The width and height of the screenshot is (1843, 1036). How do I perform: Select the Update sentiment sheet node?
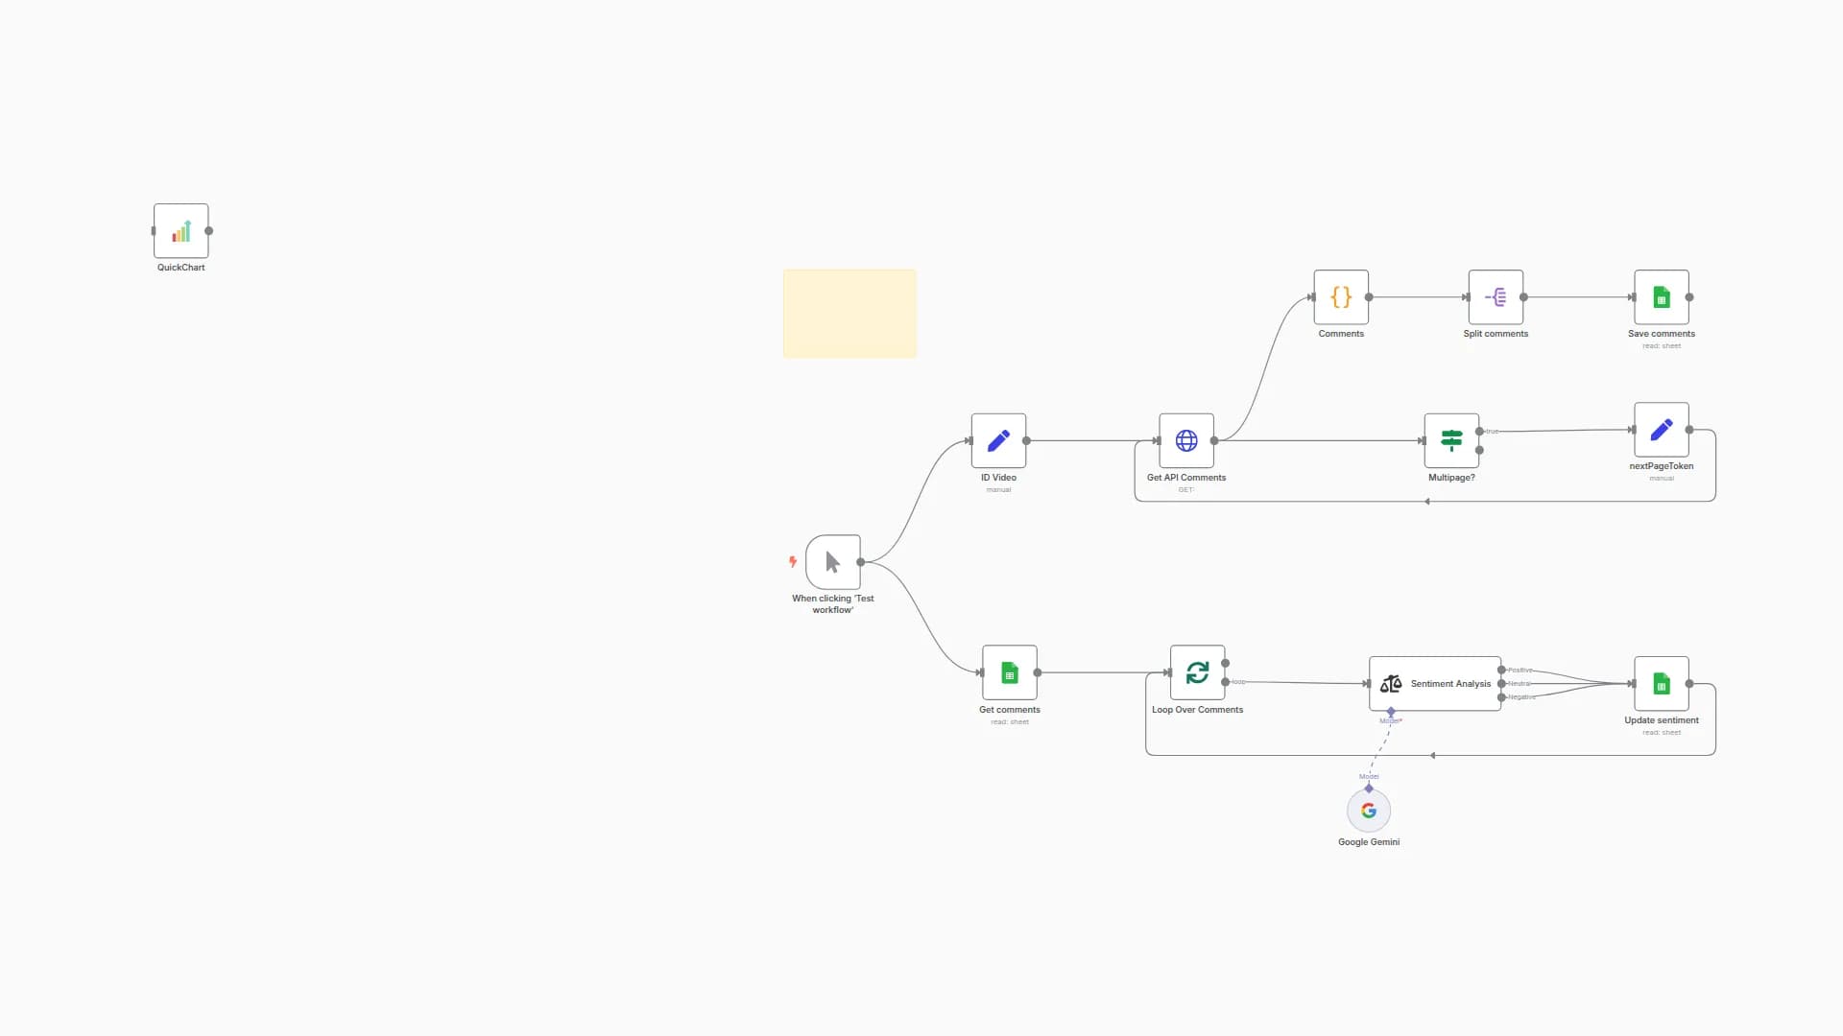[1662, 684]
